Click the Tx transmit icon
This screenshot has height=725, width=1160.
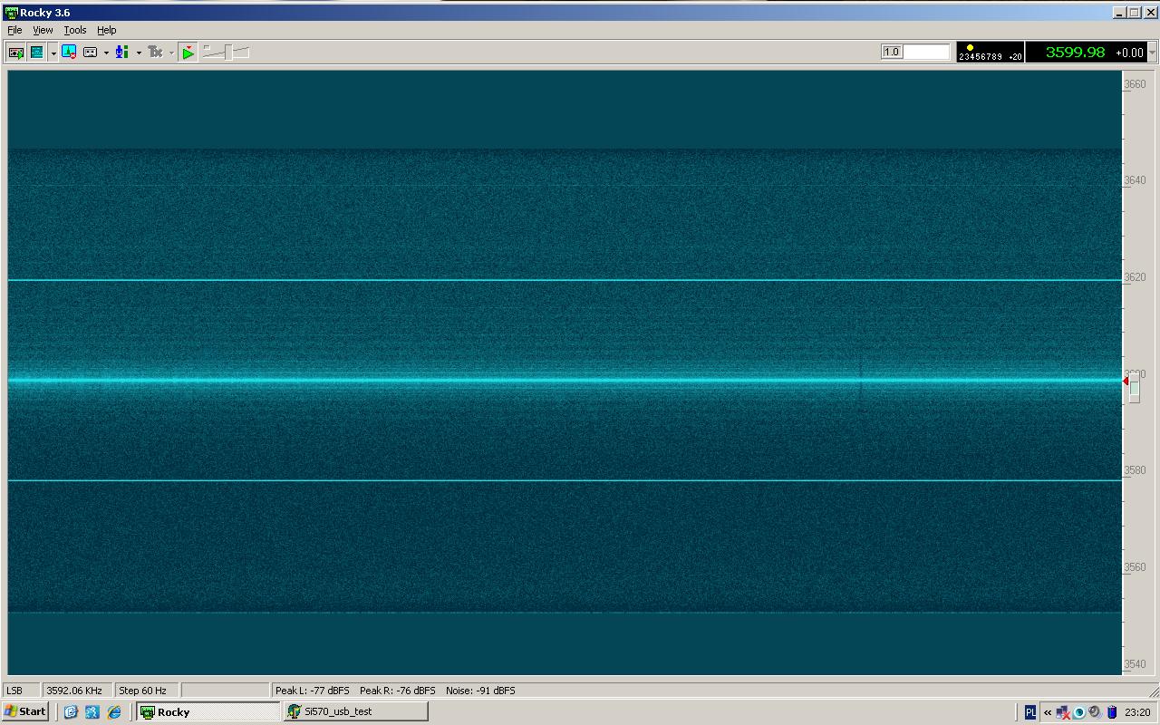click(155, 53)
